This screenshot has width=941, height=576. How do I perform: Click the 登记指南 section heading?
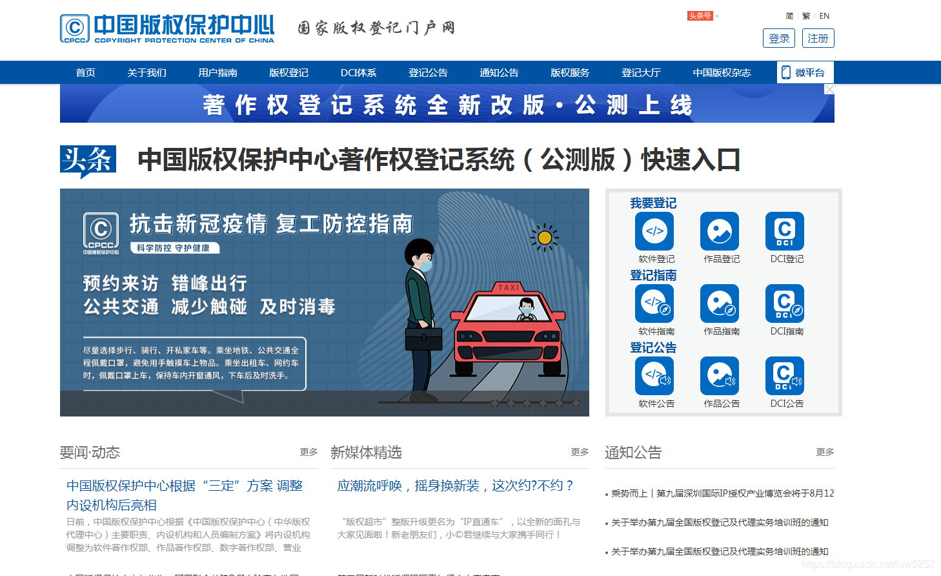pos(653,275)
